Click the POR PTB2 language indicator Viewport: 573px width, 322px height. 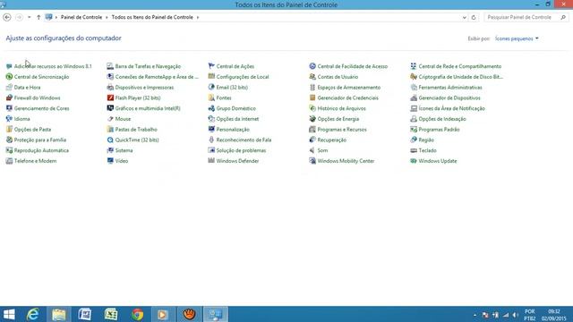tap(529, 315)
